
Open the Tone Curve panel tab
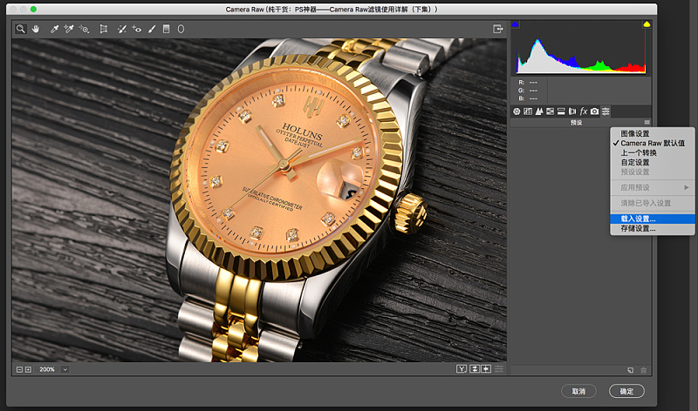(528, 111)
